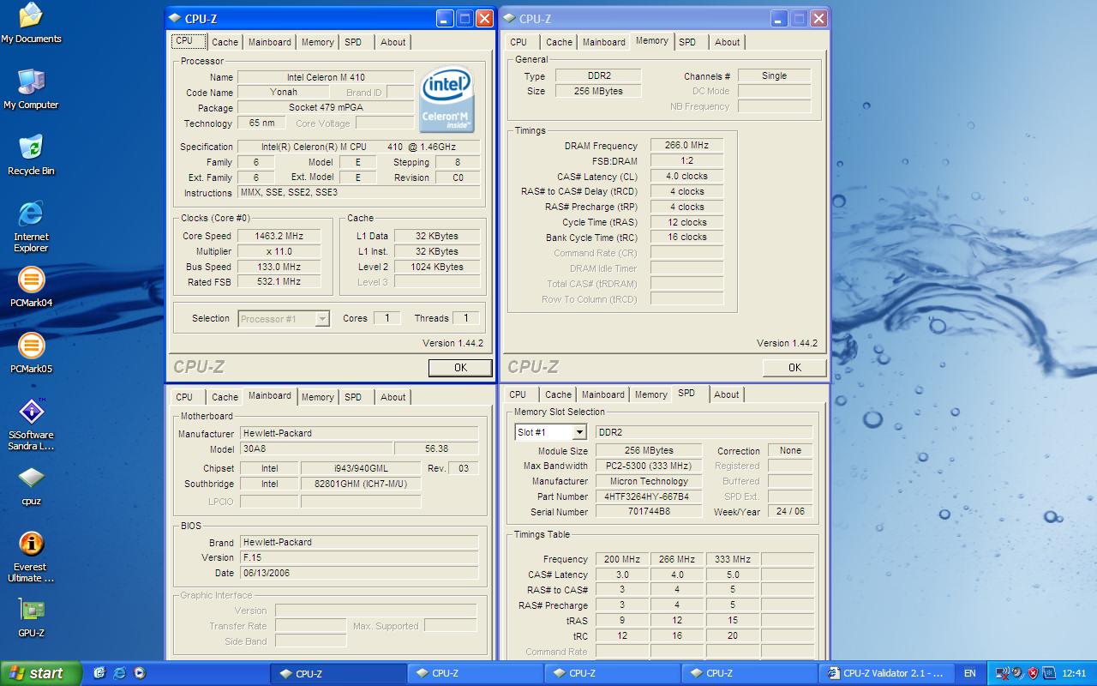The width and height of the screenshot is (1097, 686).
Task: Select the SiSoftware Sandra desktop icon
Action: click(31, 424)
